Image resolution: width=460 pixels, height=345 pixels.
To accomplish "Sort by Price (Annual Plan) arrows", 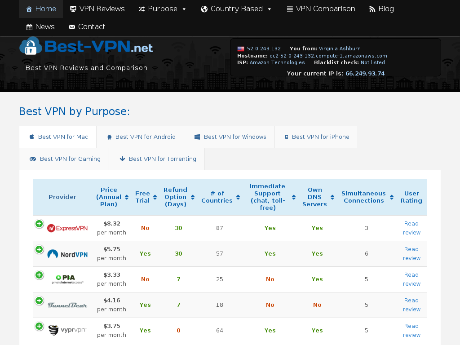I will (x=127, y=197).
